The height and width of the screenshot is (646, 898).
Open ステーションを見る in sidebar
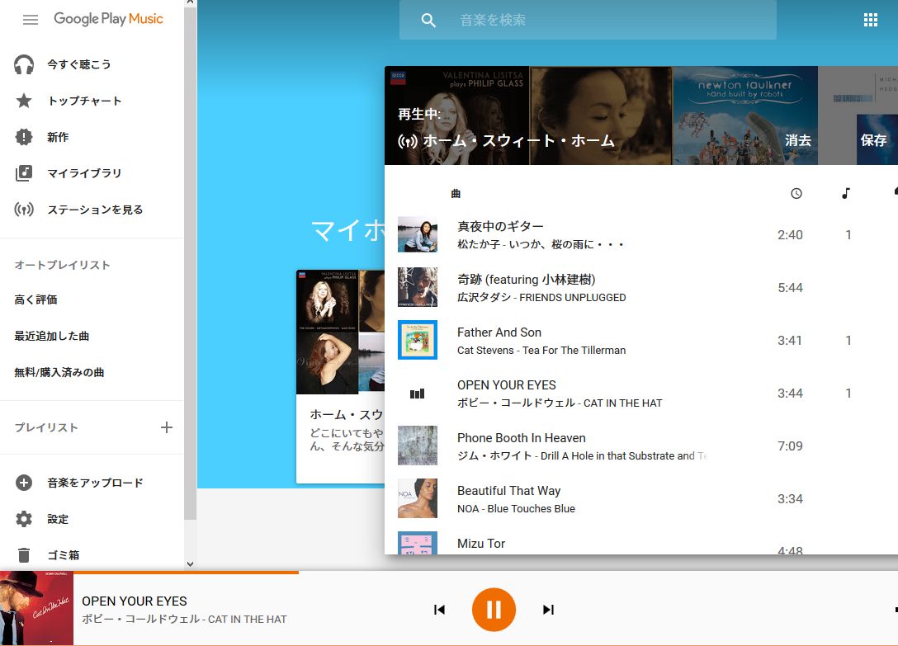(x=95, y=210)
